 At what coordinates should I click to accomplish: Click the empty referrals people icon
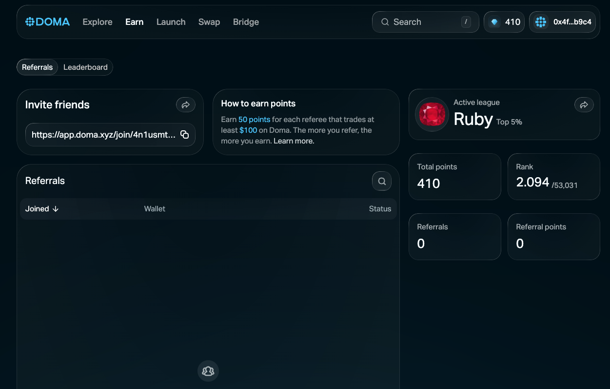point(208,371)
